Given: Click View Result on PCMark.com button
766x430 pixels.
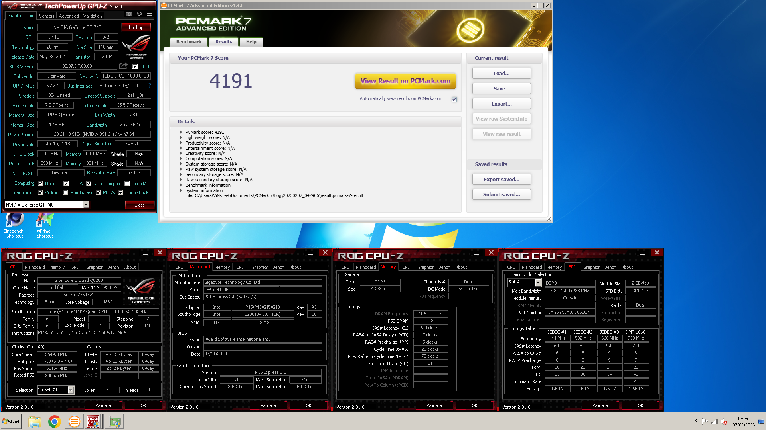Looking at the screenshot, I should (405, 81).
